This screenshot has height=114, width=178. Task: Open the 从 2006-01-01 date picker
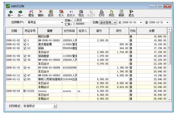pyautogui.click(x=141, y=22)
